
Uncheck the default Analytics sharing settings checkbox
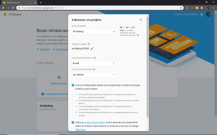(x=73, y=85)
